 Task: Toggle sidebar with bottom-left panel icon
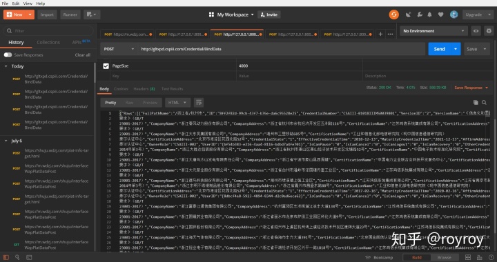(x=6, y=258)
